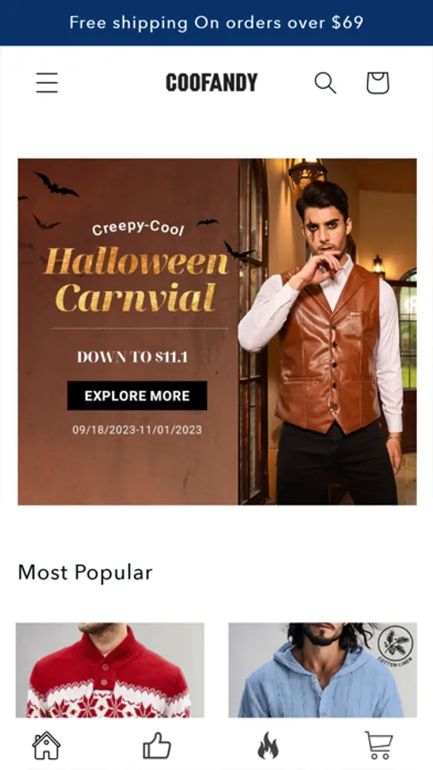The width and height of the screenshot is (433, 770).
Task: Select the Most Popular section heading
Action: (85, 572)
